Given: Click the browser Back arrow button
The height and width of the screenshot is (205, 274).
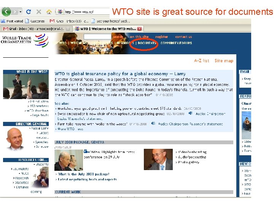Looking at the screenshot, I should (x=6, y=12).
